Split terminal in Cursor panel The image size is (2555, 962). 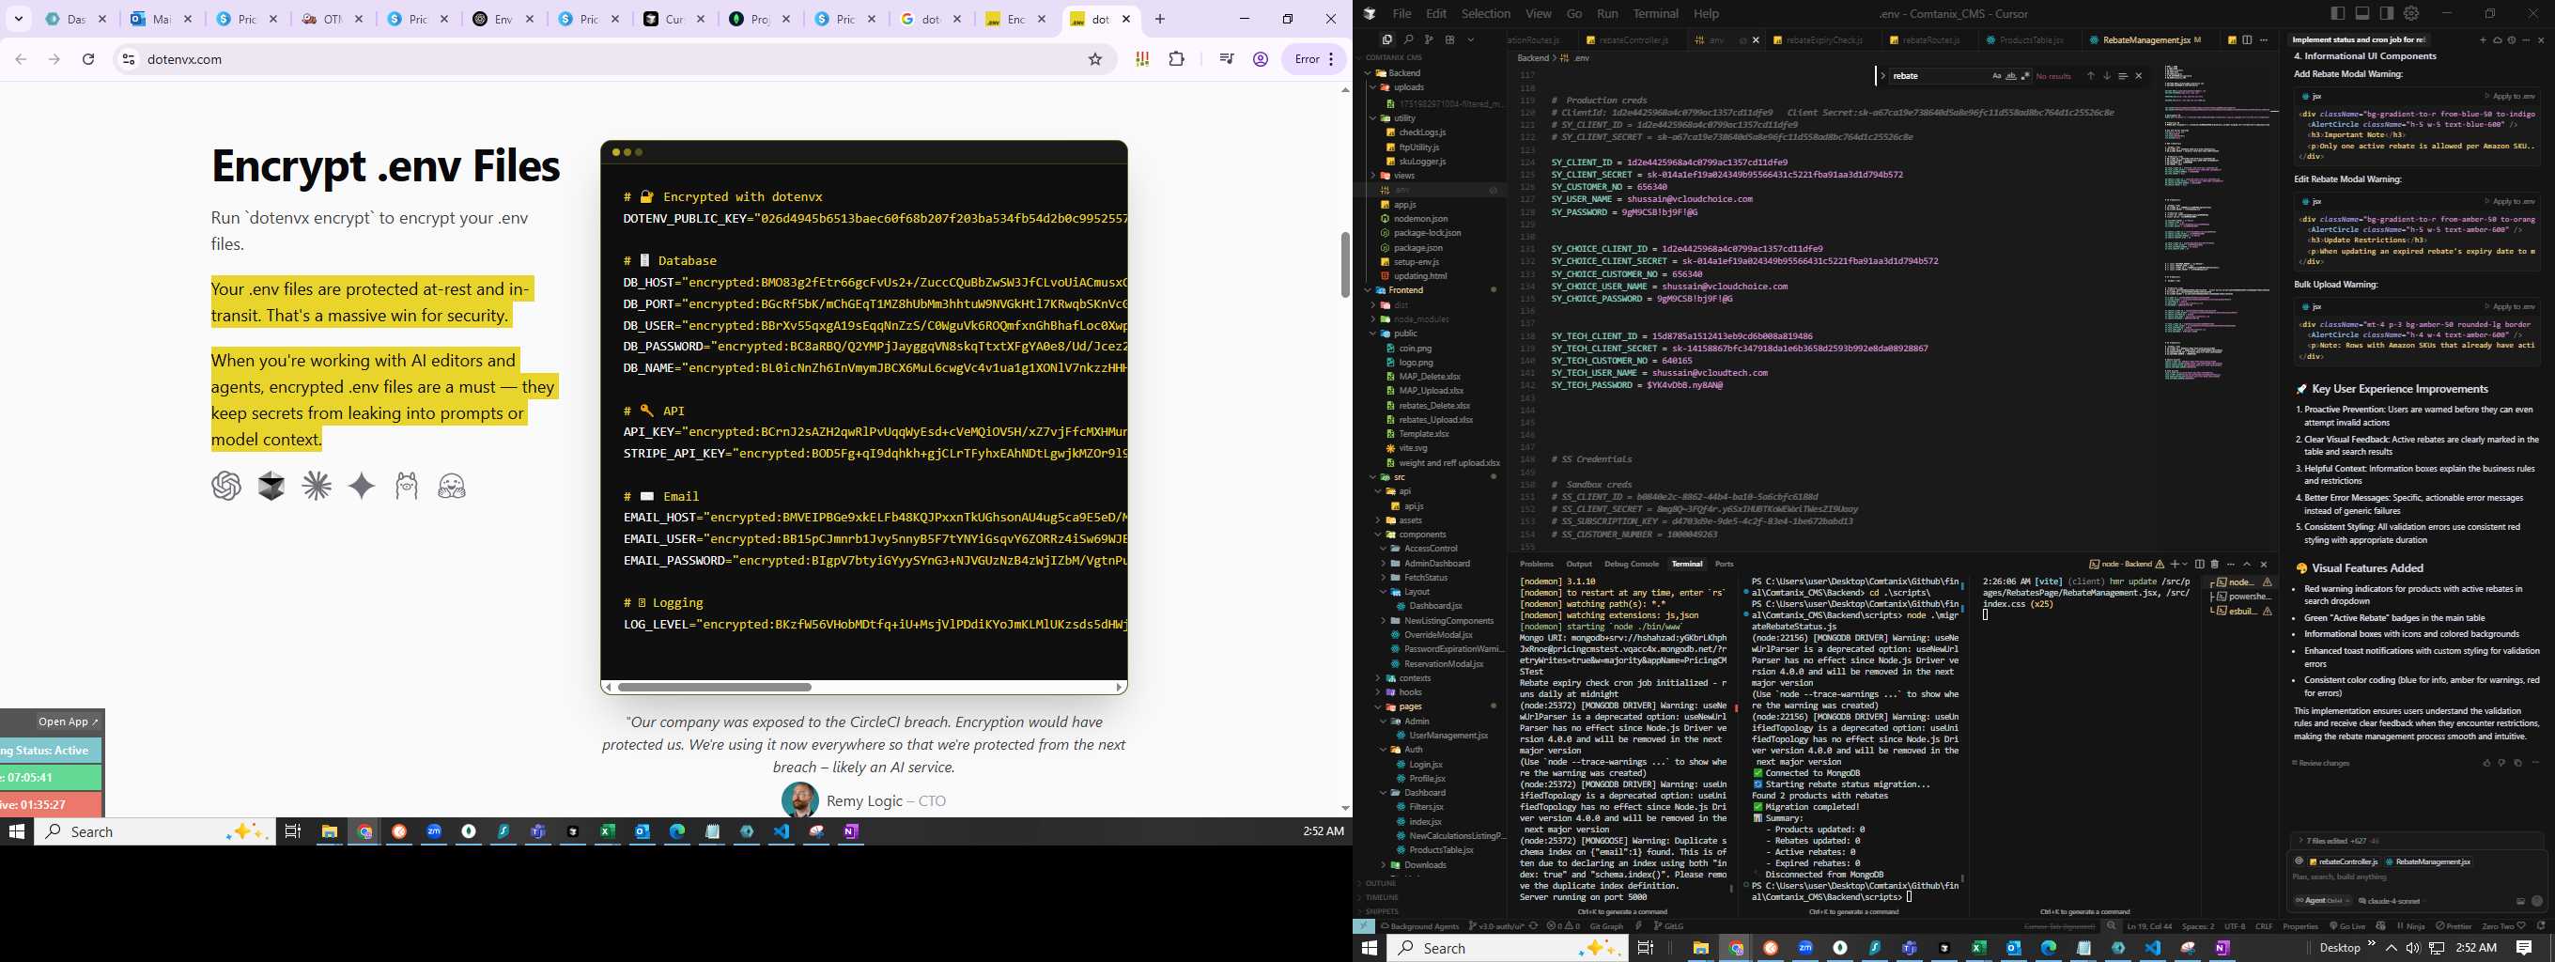2199,564
